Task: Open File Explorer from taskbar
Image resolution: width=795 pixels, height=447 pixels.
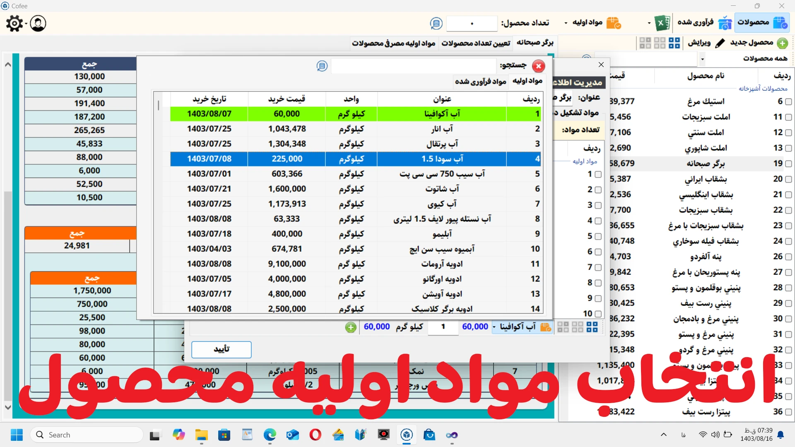Action: [202, 435]
